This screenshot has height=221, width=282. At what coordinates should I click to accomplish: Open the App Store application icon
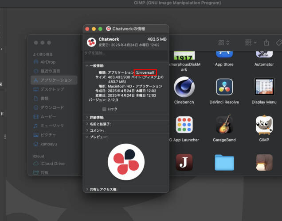pyautogui.click(x=224, y=54)
